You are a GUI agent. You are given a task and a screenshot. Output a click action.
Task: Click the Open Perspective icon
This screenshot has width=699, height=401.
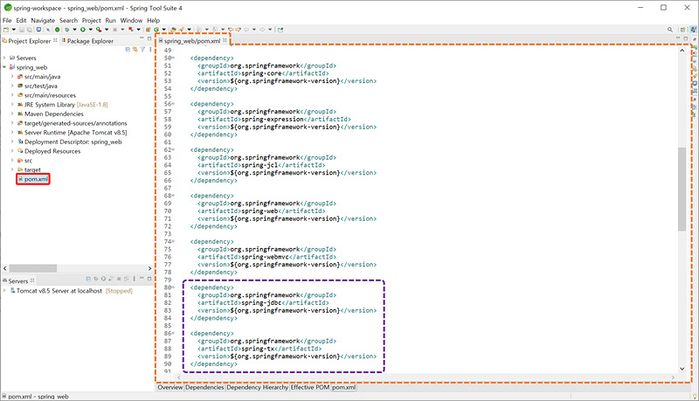682,30
